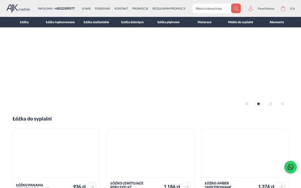The image size is (301, 188).
Task: Click arrow button on Łóżko Panama card
Action: [x=92, y=185]
